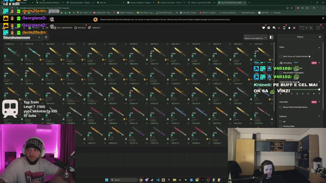Image resolution: width=326 pixels, height=183 pixels.
Task: Open the On Sale tab
Action: [x=80, y=28]
